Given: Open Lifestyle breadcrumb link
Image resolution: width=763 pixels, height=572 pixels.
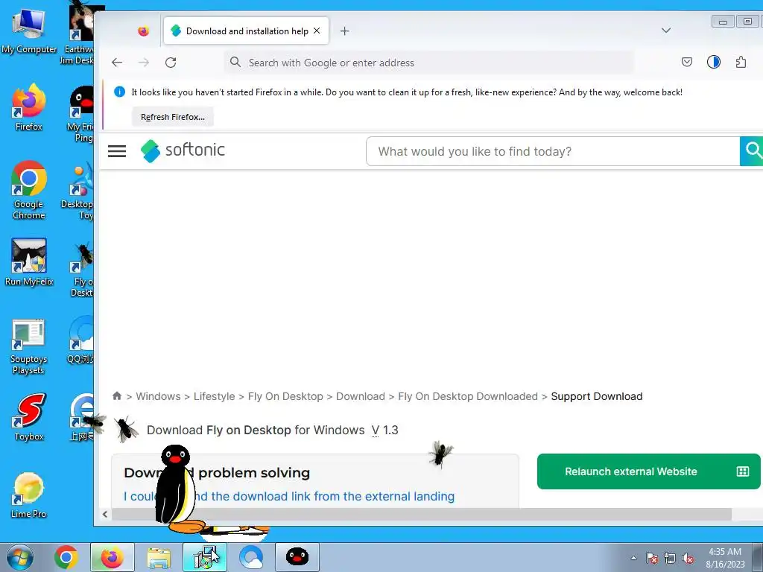Looking at the screenshot, I should coord(214,396).
